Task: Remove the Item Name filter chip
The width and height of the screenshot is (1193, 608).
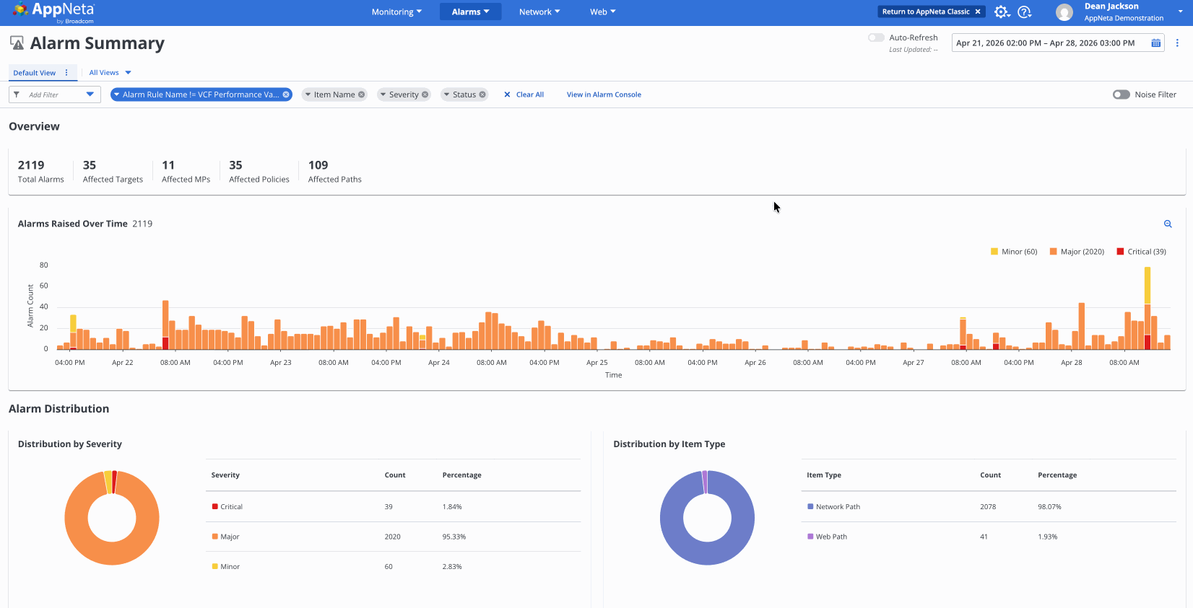Action: [x=361, y=94]
